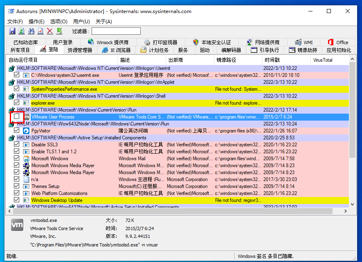Uncheck the userinit.exe entry checkbox
Image resolution: width=362 pixels, height=262 pixels.
pos(16,75)
